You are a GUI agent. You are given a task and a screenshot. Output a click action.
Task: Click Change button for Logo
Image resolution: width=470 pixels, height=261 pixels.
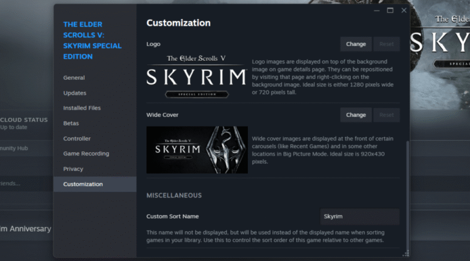[356, 44]
